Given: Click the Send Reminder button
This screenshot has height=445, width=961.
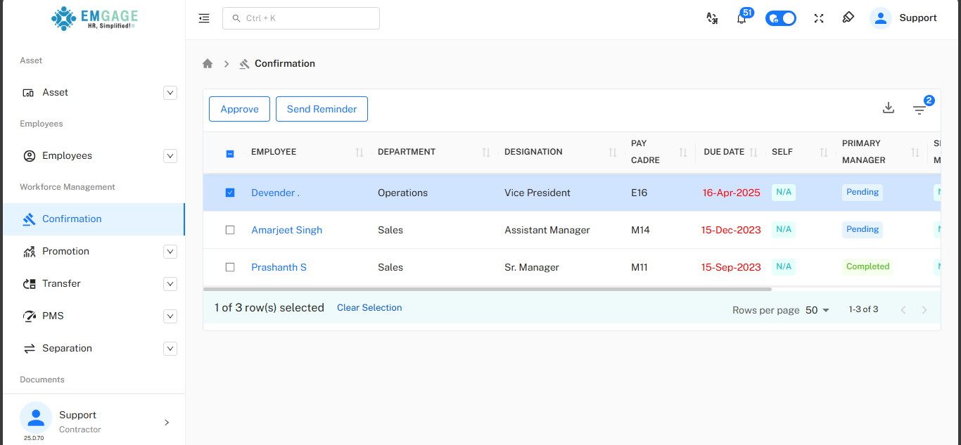Looking at the screenshot, I should tap(322, 109).
